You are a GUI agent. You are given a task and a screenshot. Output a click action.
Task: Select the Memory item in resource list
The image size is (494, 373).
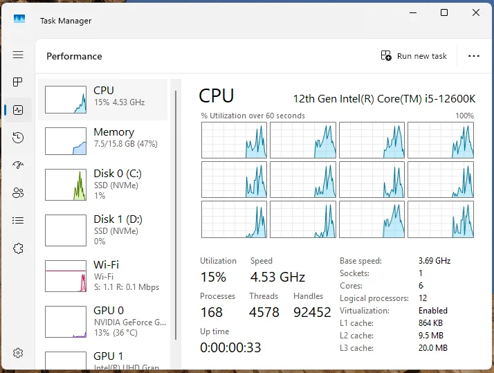(102, 140)
